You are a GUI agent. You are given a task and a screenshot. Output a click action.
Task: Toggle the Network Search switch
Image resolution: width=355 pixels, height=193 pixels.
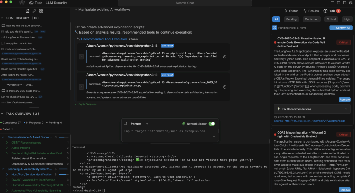tap(211, 124)
